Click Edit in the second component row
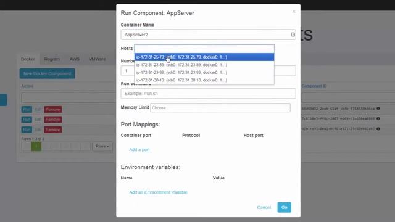This screenshot has width=395, height=222. 38,120
